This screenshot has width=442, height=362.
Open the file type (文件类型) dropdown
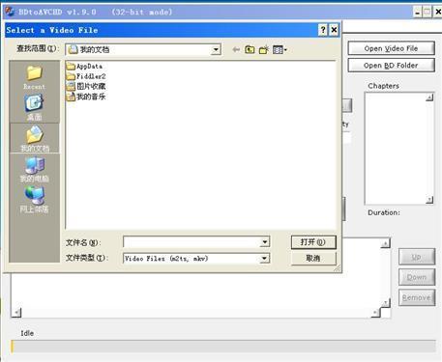pos(264,258)
